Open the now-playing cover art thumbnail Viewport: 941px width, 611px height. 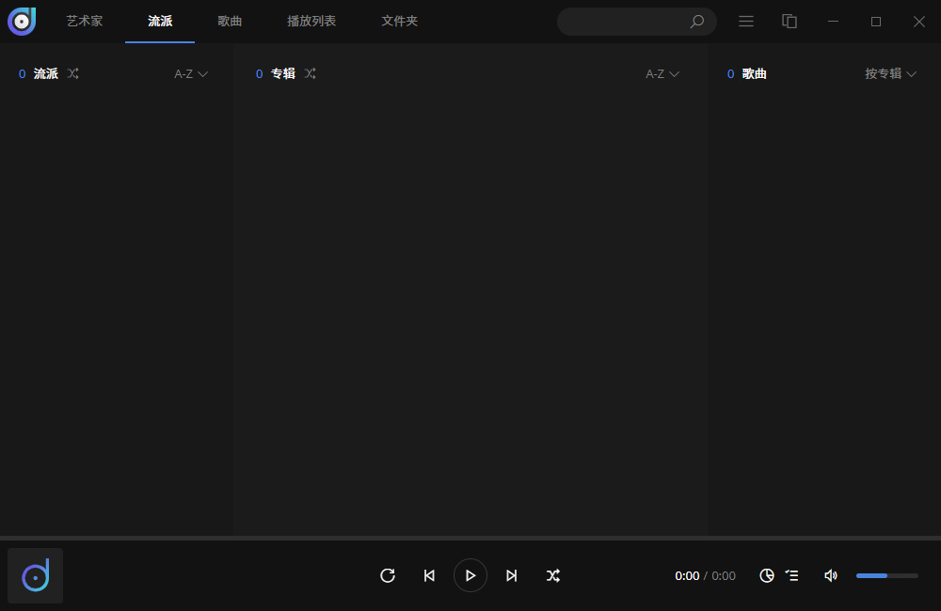(x=36, y=575)
